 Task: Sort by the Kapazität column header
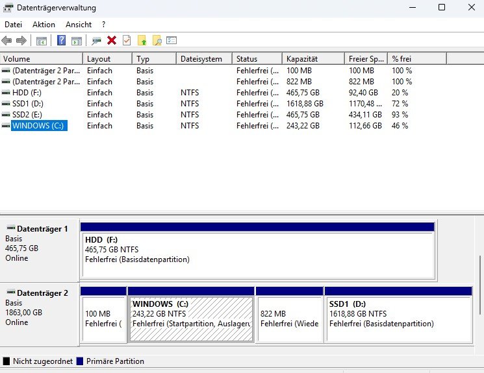(313, 59)
